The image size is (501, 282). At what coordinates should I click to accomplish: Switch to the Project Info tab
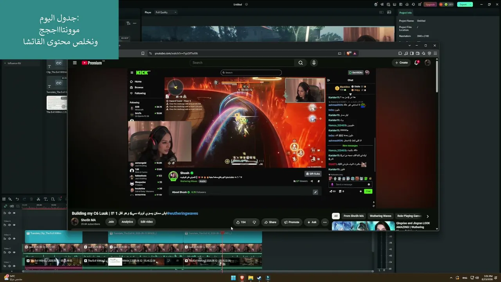[405, 13]
